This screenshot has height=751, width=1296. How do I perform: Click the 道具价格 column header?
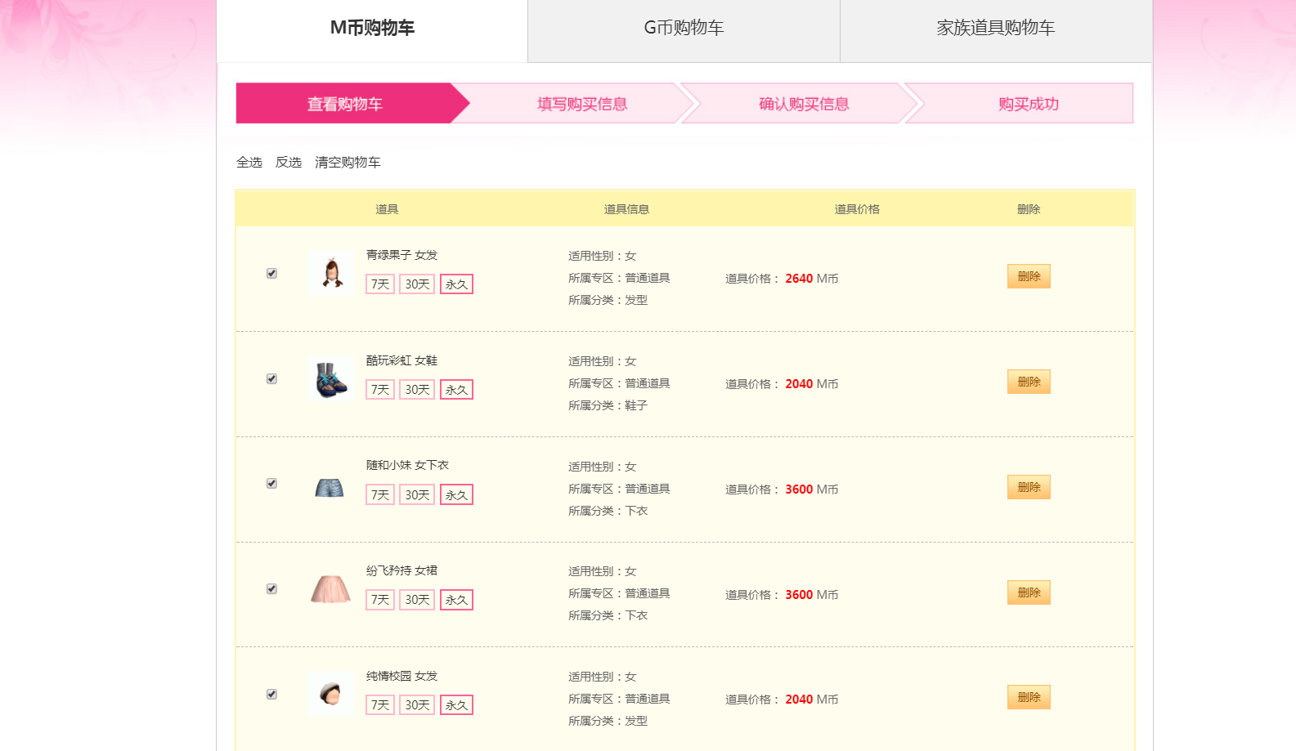857,209
